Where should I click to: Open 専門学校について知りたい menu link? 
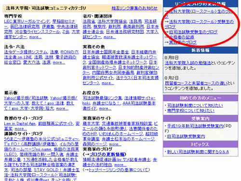(191, 110)
